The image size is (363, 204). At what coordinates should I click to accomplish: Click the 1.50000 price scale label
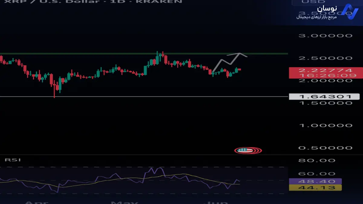(x=325, y=103)
